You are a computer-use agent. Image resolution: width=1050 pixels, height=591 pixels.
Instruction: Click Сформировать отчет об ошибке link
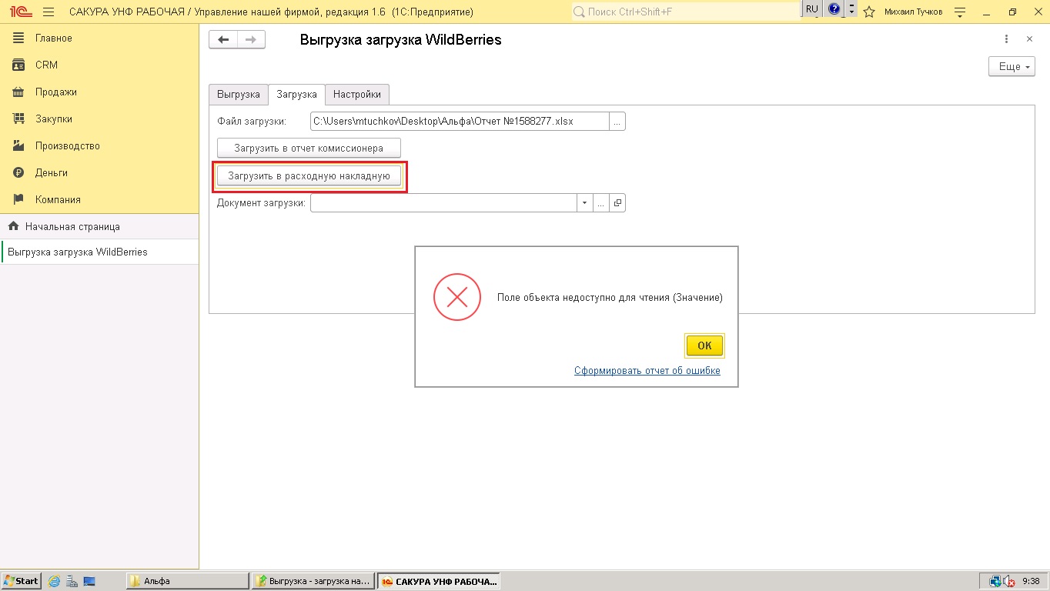(x=647, y=371)
